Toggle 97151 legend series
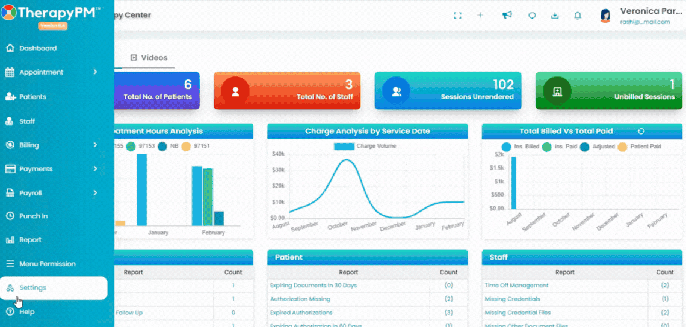The image size is (686, 327). coord(195,147)
